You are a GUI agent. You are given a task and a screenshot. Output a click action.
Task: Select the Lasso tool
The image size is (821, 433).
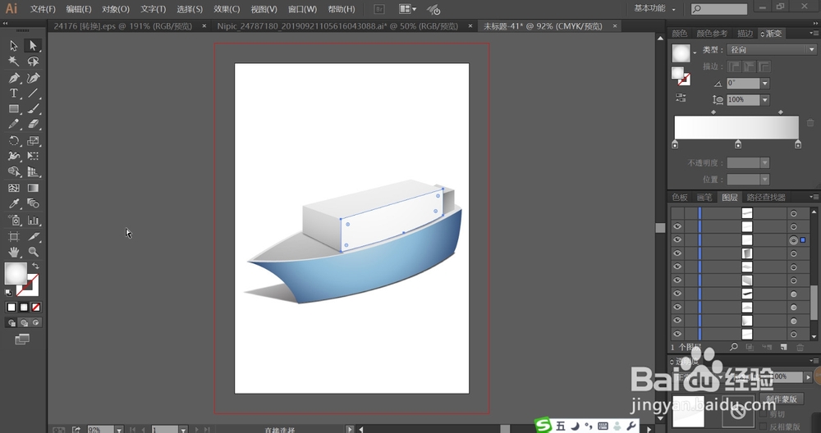[33, 62]
